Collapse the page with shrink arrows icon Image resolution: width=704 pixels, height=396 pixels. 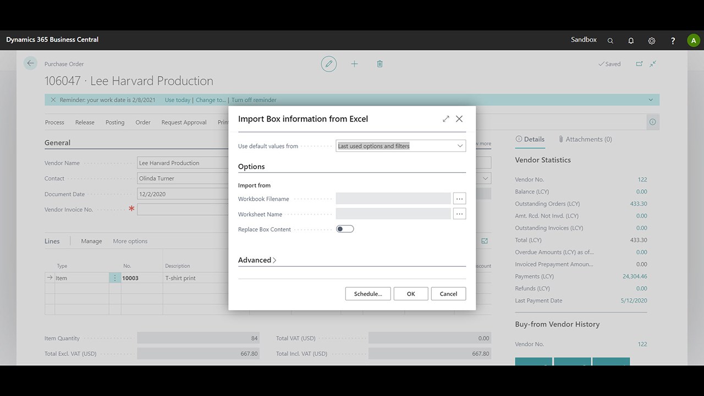pyautogui.click(x=653, y=64)
